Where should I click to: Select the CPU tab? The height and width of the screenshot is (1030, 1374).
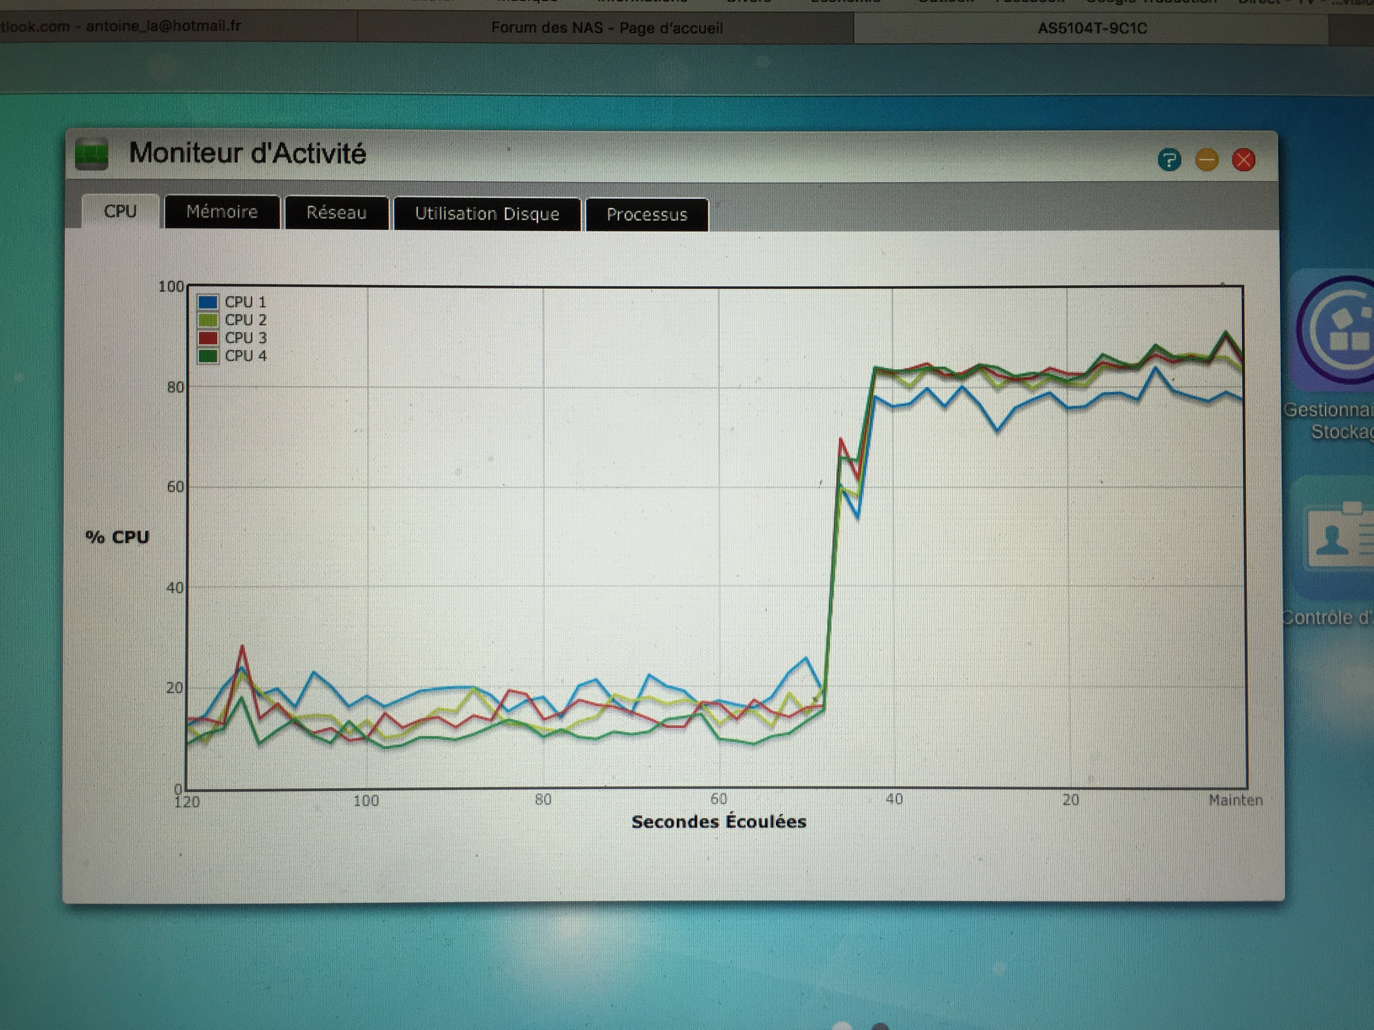pos(120,211)
